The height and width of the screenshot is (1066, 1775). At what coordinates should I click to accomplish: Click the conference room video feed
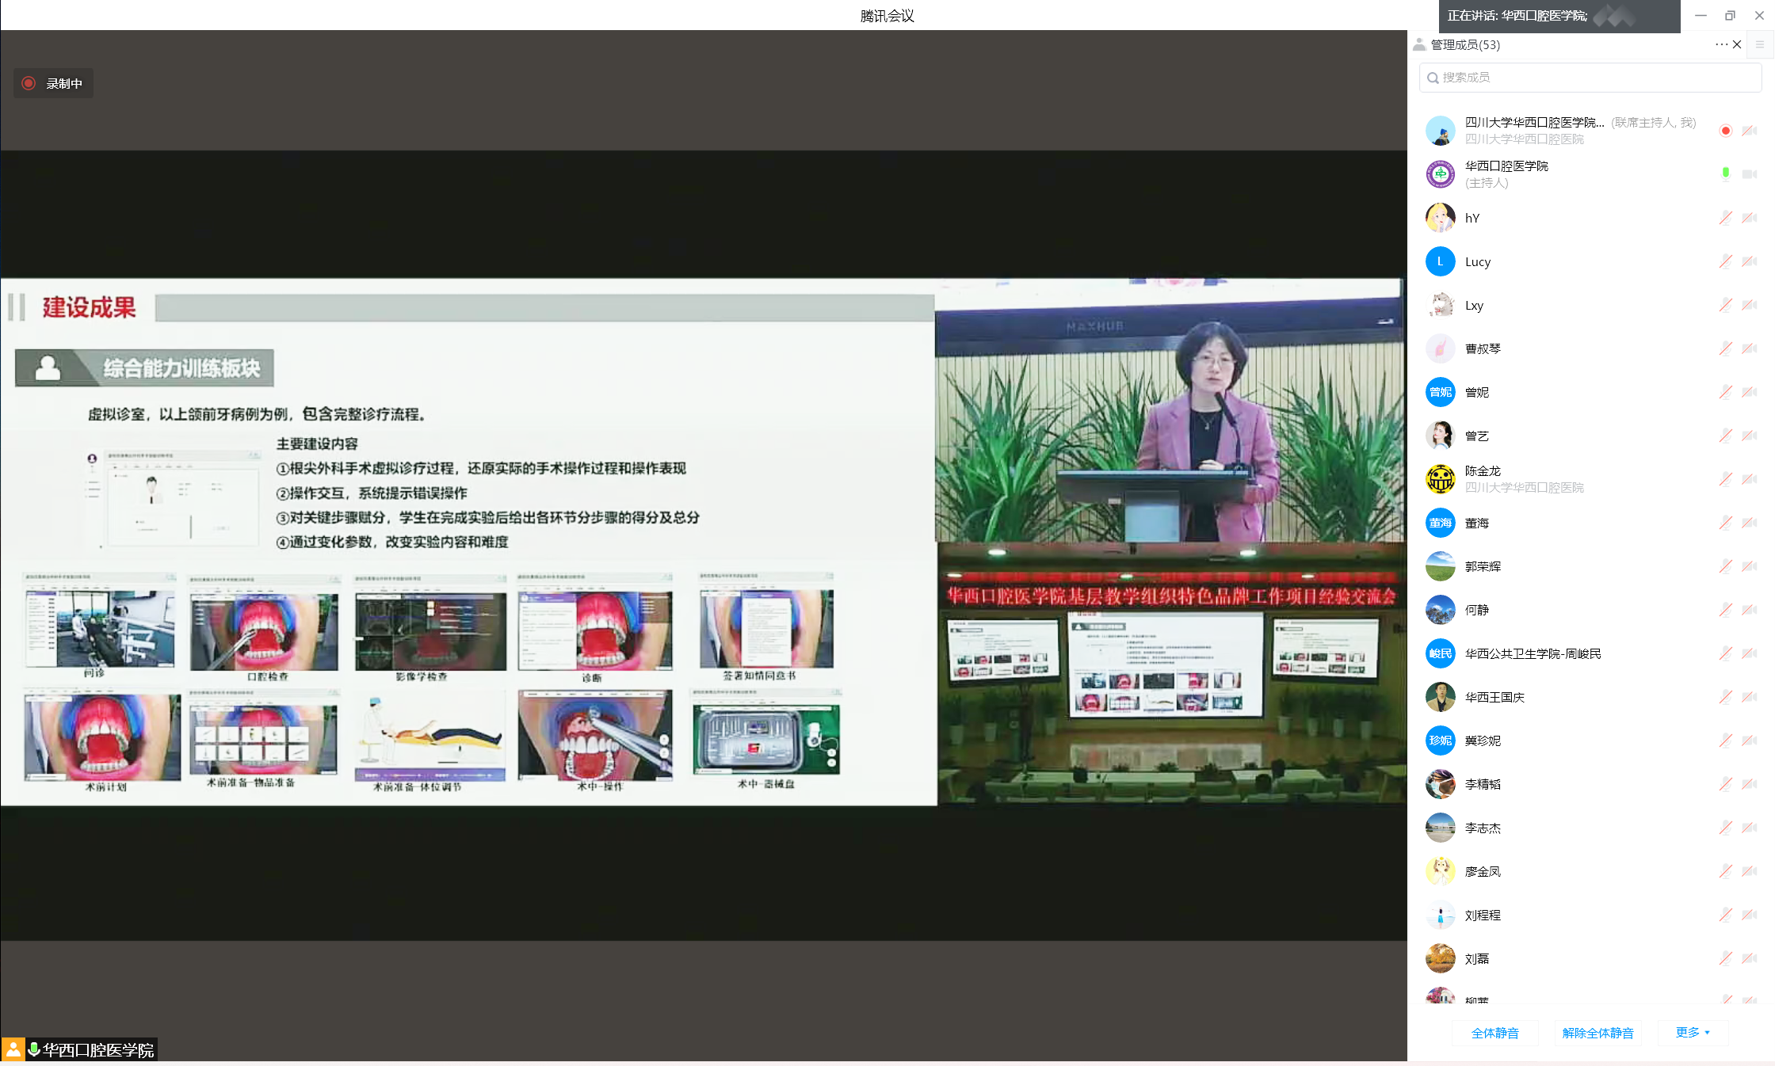(1171, 673)
